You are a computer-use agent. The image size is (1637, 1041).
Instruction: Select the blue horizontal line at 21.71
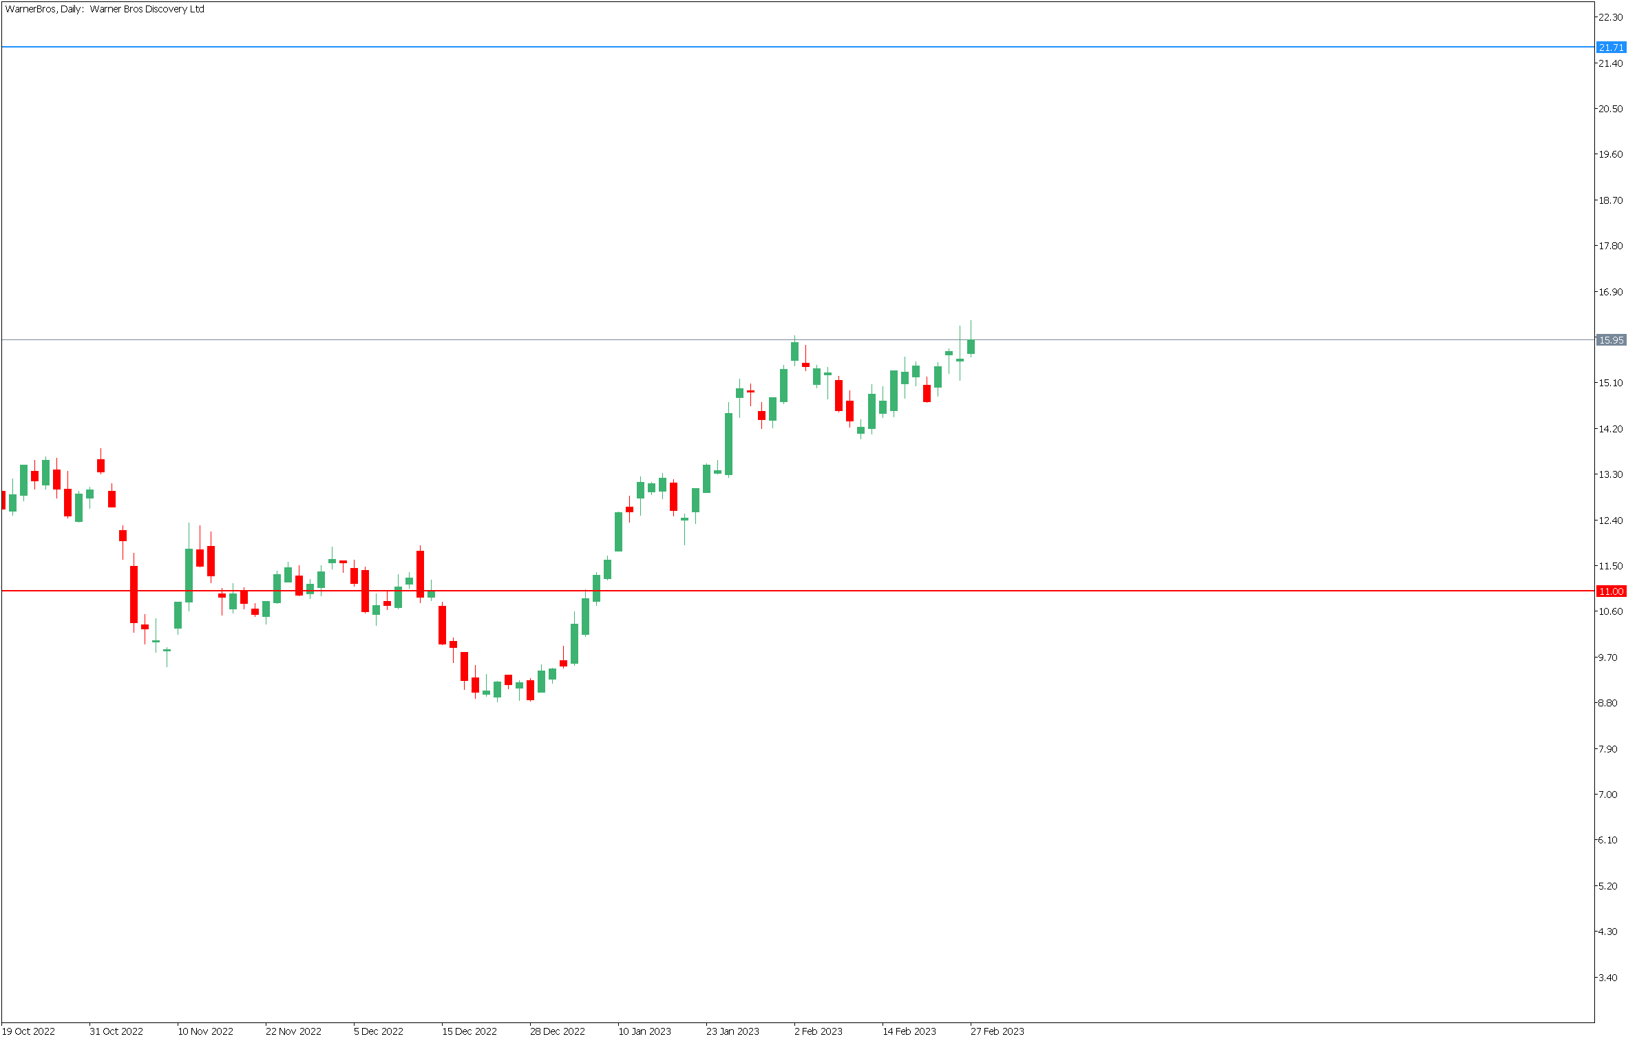pyautogui.click(x=799, y=47)
